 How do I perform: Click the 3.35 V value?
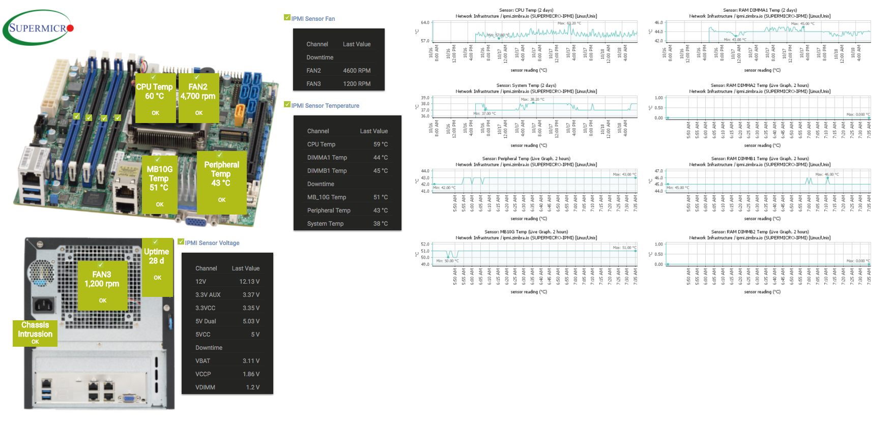click(x=251, y=308)
